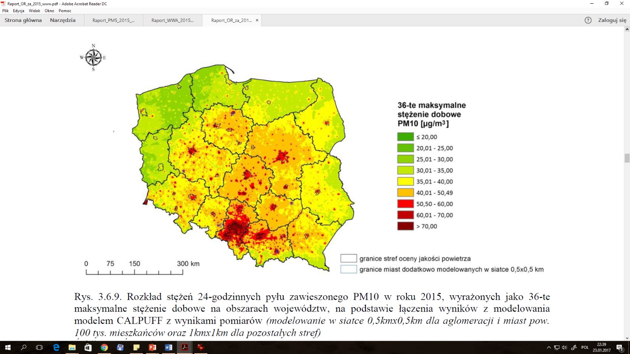Click the '40,01 - 50,49' orange legend swatch

tap(405, 193)
